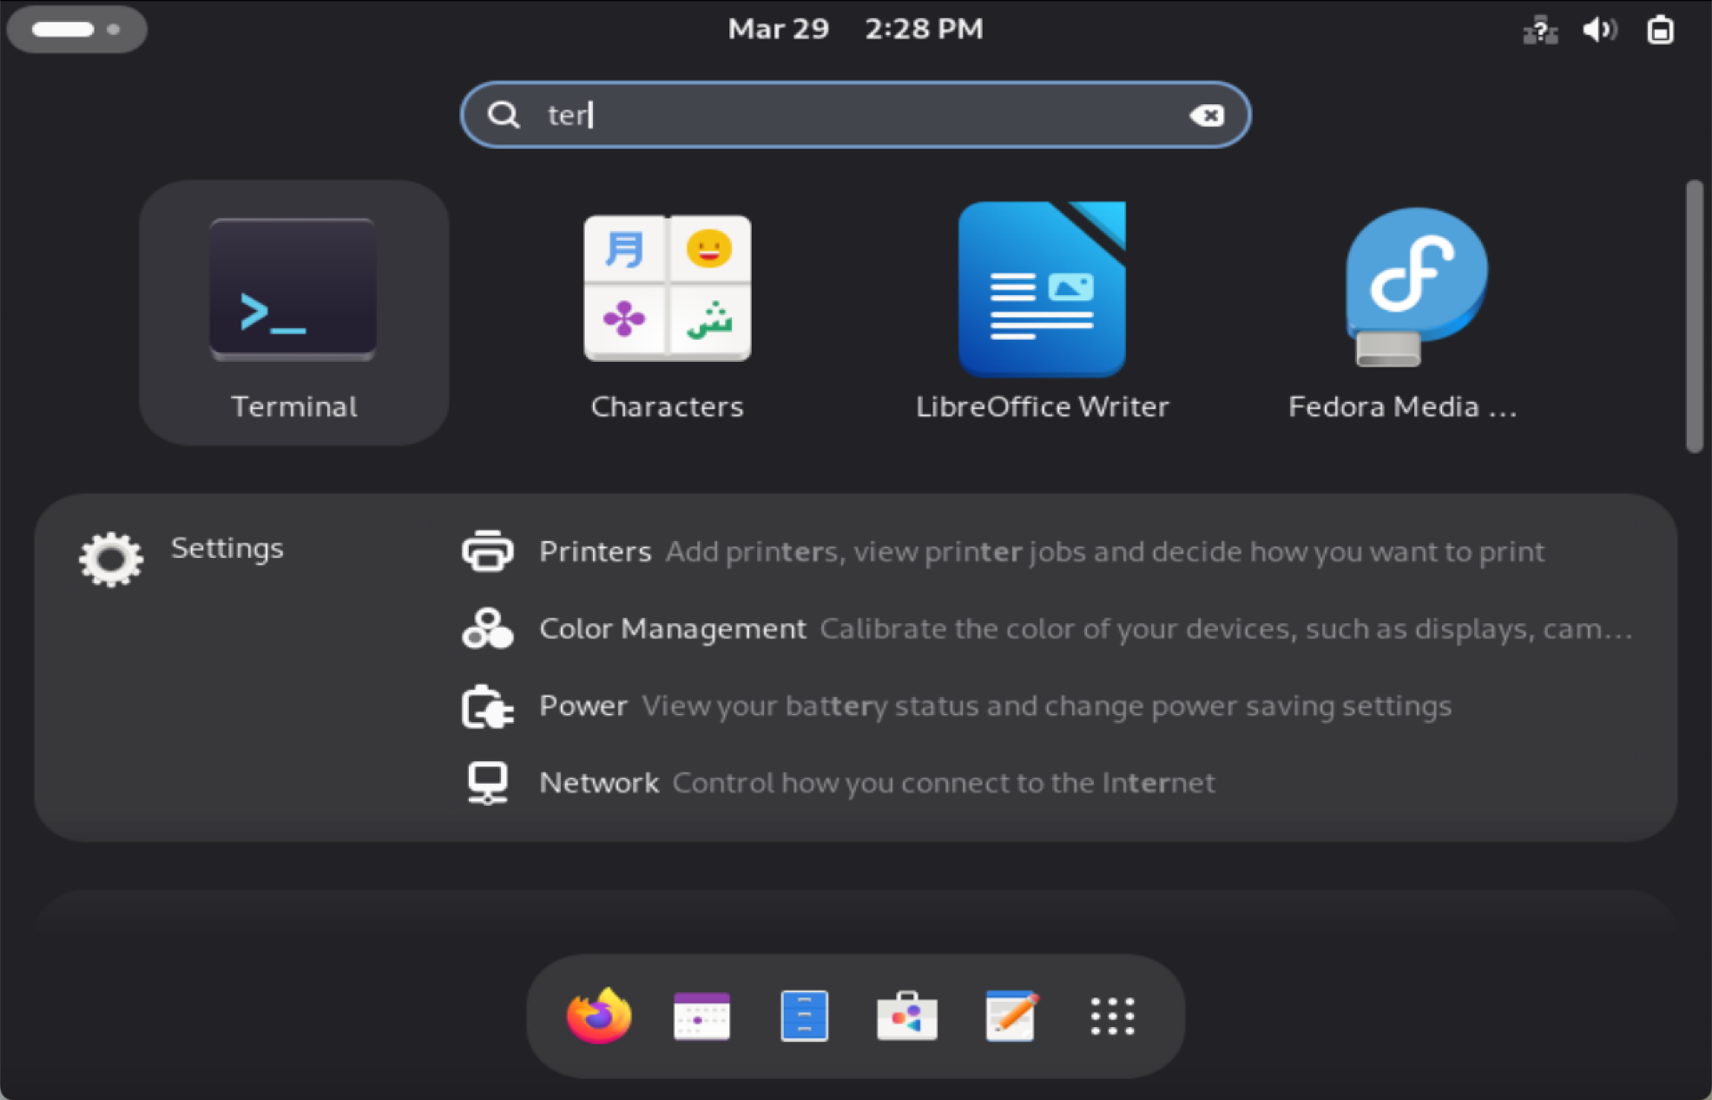1712x1100 pixels.
Task: Click the Settings gear icon
Action: click(x=111, y=559)
